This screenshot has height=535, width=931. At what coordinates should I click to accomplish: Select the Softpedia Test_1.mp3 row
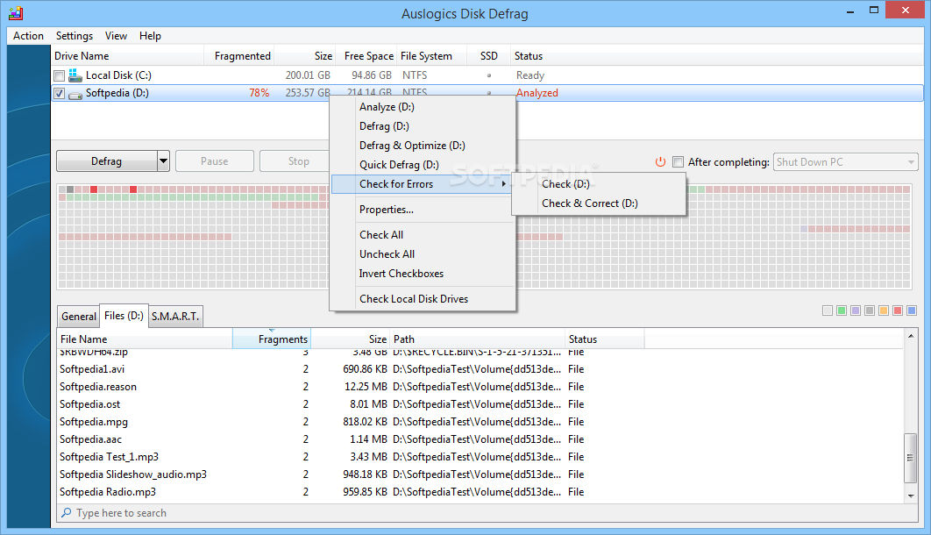[x=480, y=457]
